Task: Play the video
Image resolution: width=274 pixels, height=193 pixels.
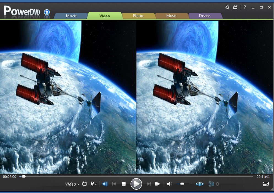Action: click(x=136, y=184)
